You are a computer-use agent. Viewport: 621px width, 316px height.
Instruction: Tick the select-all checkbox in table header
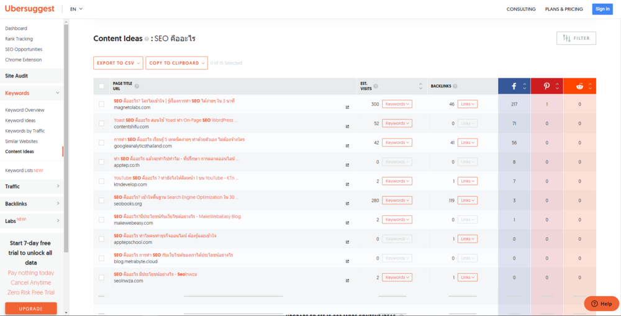(x=101, y=86)
